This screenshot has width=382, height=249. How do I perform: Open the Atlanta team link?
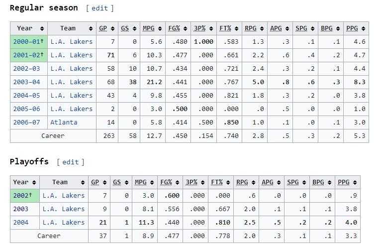[x=64, y=123]
